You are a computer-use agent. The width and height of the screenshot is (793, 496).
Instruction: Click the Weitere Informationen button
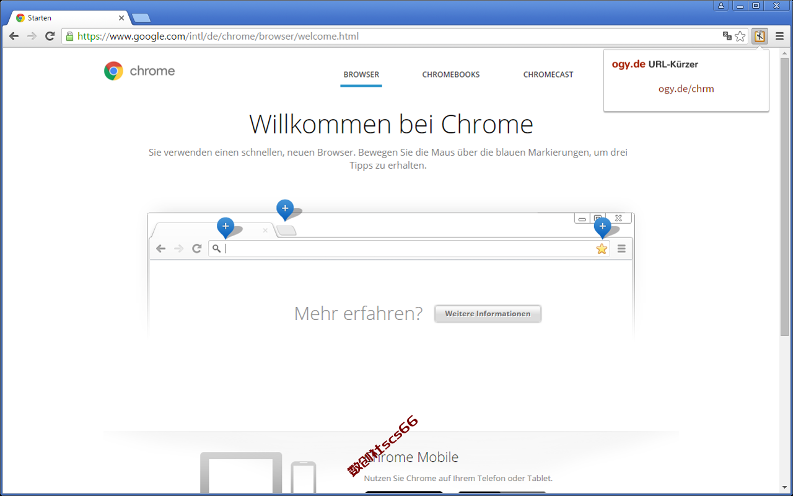coord(488,314)
